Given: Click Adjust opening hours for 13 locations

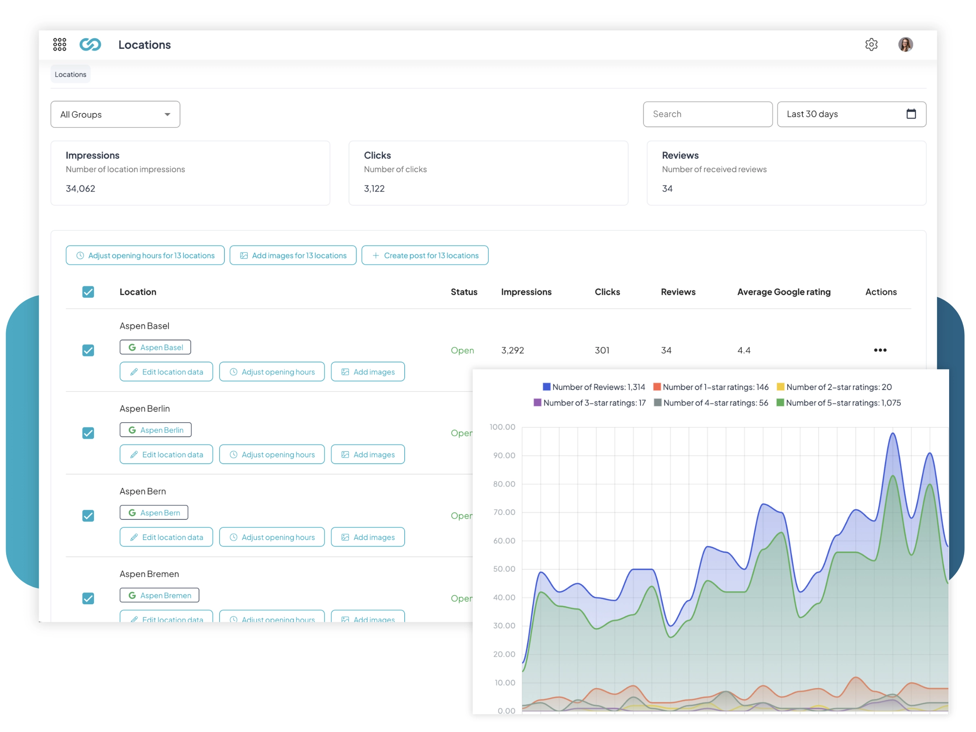Looking at the screenshot, I should click(145, 255).
